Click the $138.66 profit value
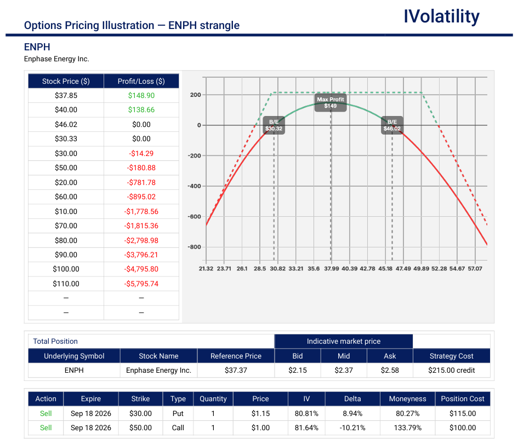Viewport: 518px width, 445px height. point(141,110)
